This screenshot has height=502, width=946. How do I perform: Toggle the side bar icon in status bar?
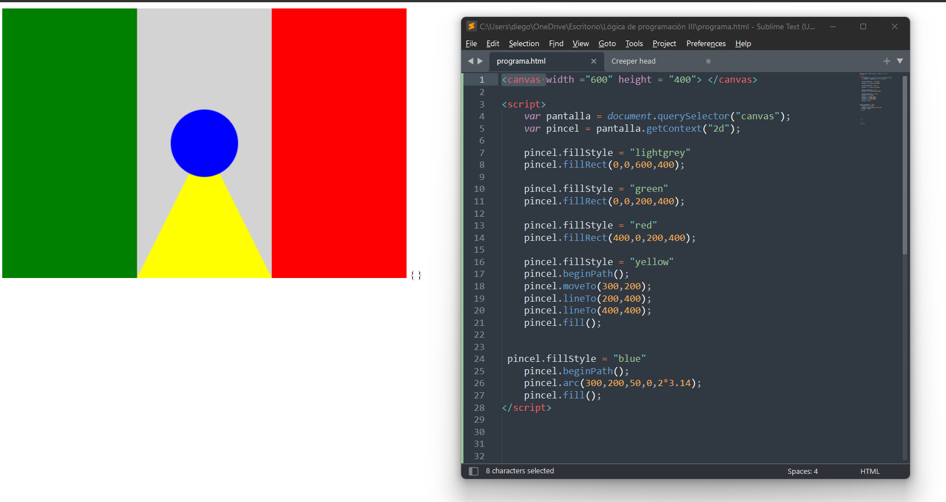click(474, 471)
